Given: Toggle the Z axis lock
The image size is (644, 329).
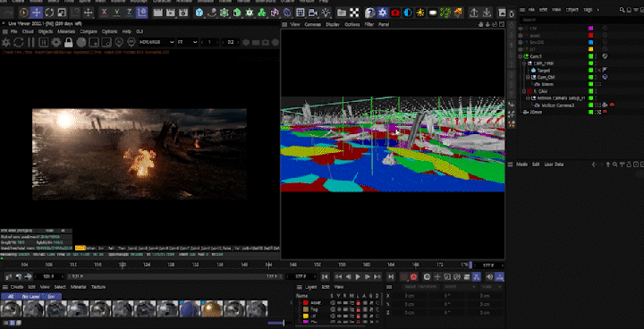Looking at the screenshot, I should 130,13.
